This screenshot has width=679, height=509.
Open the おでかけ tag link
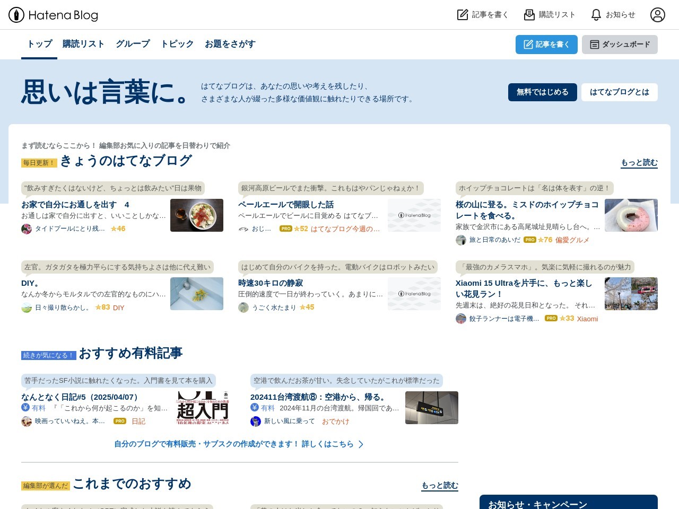[336, 422]
